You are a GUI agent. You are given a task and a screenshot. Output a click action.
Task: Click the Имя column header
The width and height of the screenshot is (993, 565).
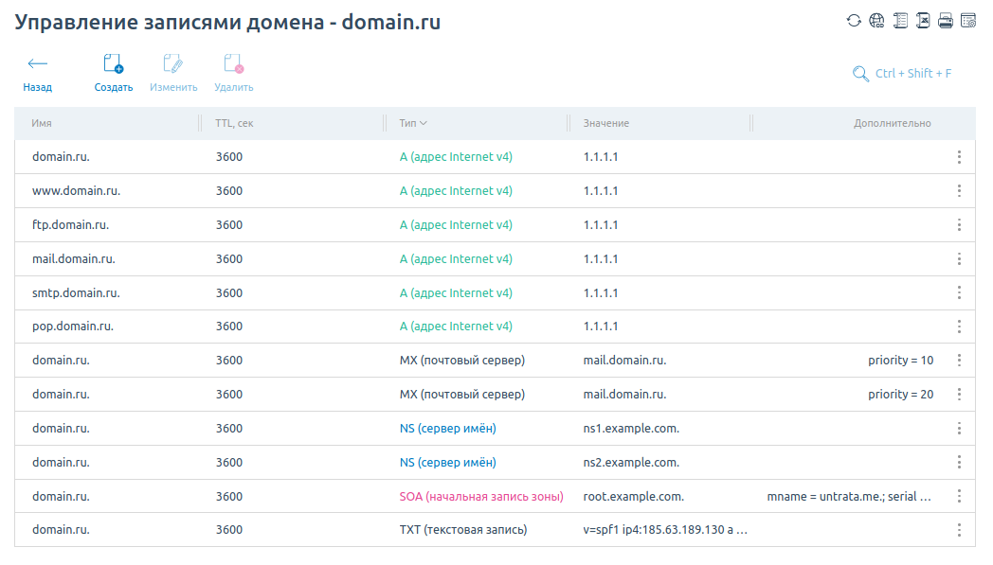tap(42, 123)
